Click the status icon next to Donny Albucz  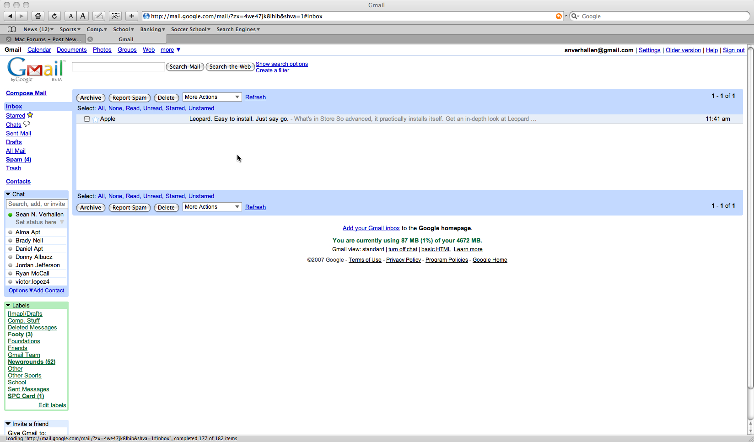coord(11,257)
